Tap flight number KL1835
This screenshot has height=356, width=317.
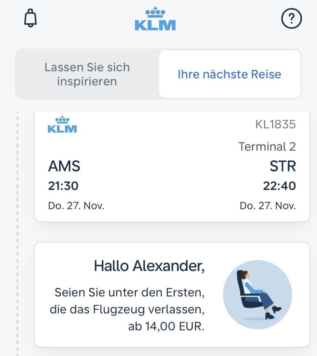[x=275, y=125]
